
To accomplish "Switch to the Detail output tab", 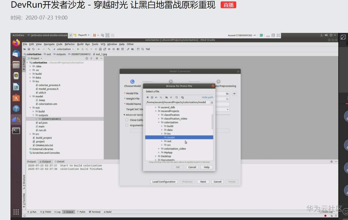I will coord(60,162).
